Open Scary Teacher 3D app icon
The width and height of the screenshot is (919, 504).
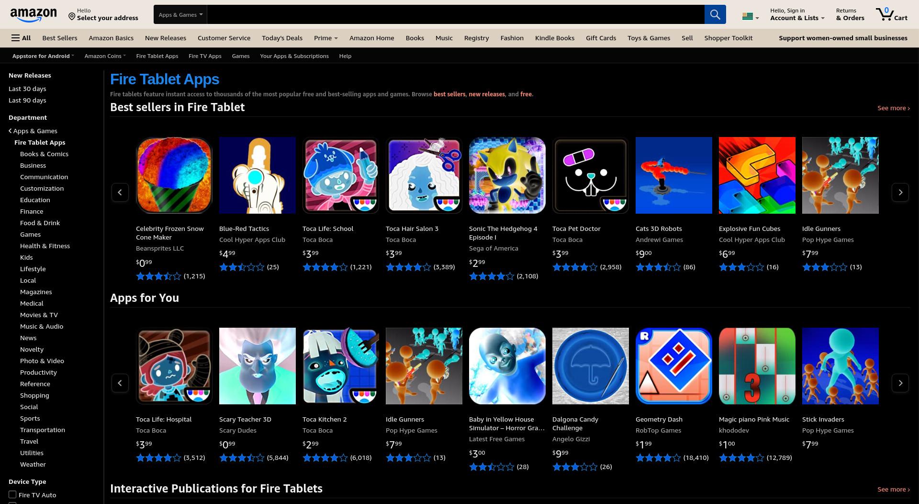[x=258, y=366]
